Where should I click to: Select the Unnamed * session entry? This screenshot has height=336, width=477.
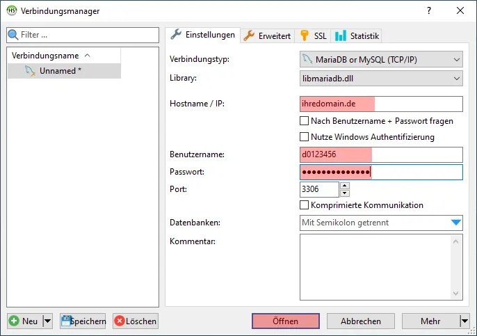click(64, 71)
